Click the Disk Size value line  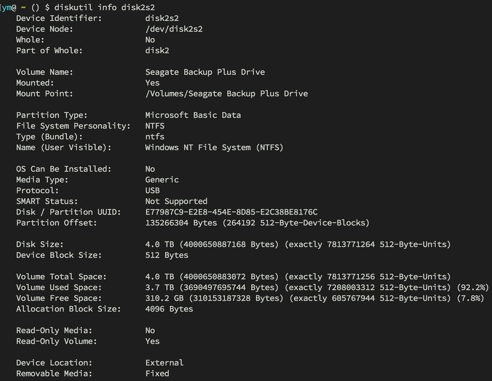point(298,244)
